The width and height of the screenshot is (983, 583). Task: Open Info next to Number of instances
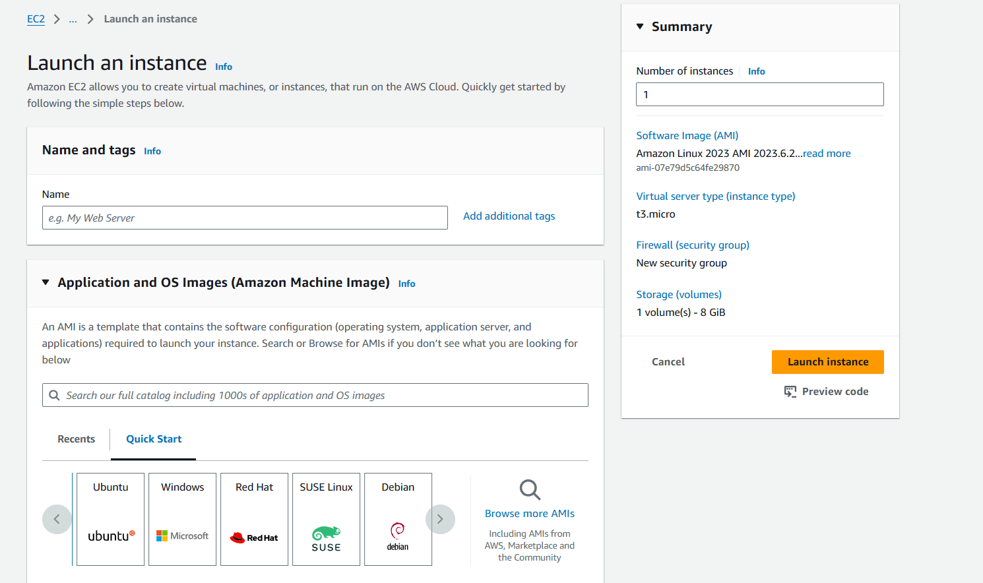click(756, 71)
